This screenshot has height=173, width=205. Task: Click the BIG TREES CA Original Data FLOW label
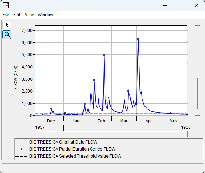[63, 142]
